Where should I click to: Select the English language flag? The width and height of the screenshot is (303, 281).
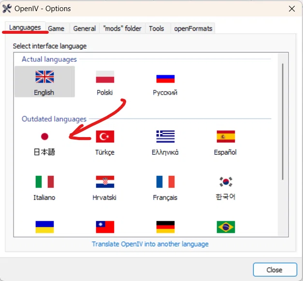[44, 77]
